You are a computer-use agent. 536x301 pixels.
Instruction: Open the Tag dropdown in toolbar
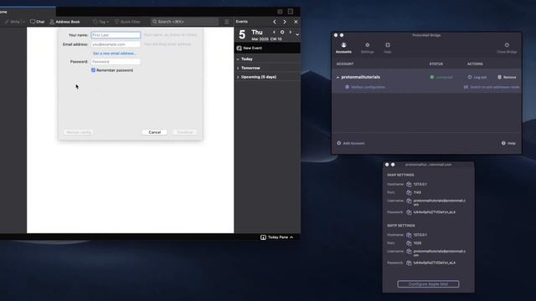100,22
